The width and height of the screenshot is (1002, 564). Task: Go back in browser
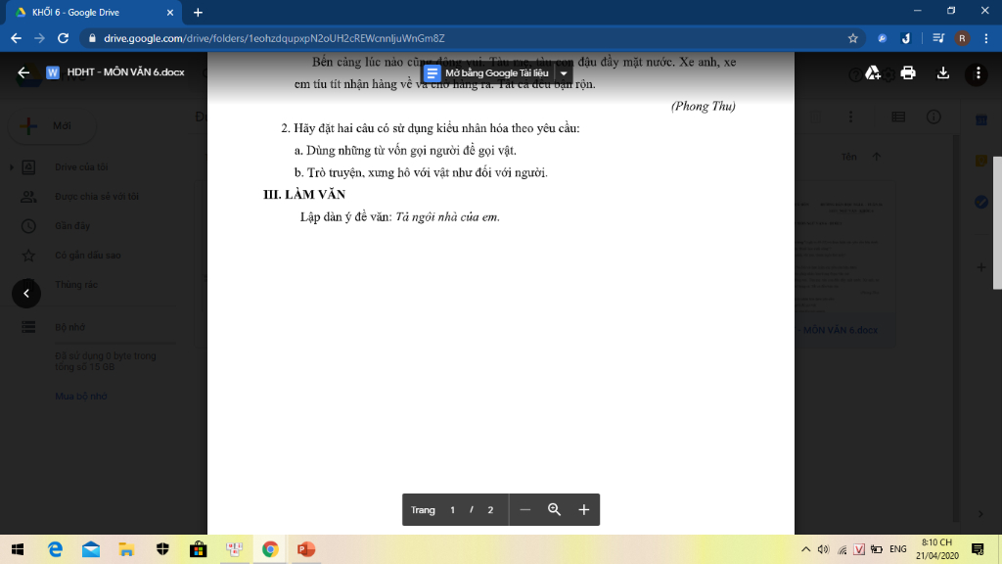pos(16,38)
